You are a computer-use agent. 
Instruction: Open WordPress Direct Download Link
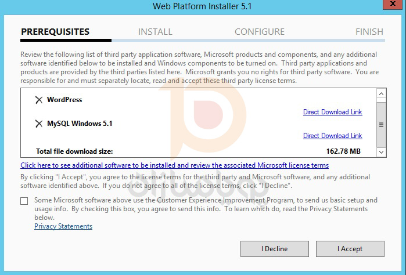pyautogui.click(x=332, y=112)
